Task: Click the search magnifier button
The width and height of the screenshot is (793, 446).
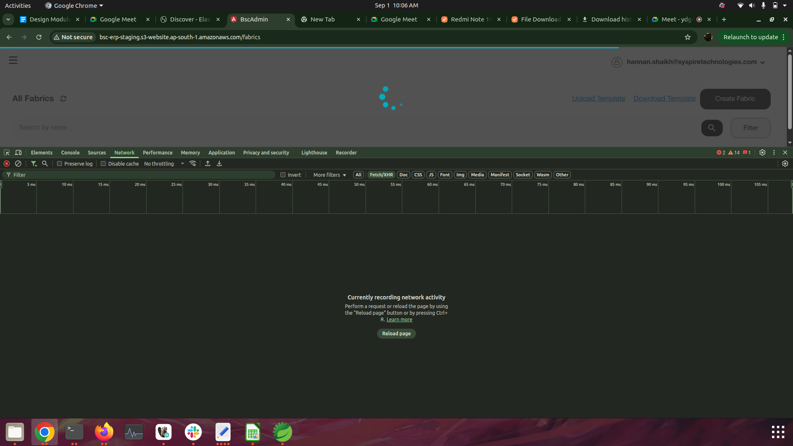Action: (x=712, y=128)
